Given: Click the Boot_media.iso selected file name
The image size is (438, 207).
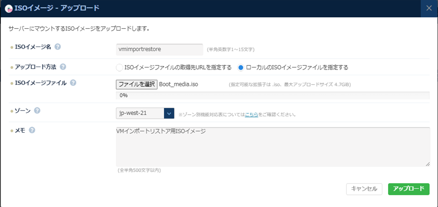Looking at the screenshot, I should 179,84.
